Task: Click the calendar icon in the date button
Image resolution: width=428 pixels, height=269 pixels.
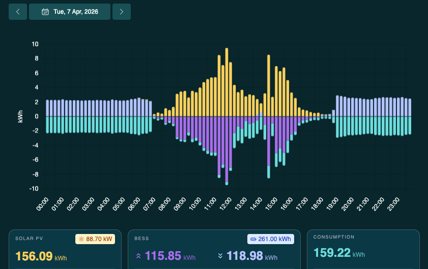Action: tap(45, 12)
